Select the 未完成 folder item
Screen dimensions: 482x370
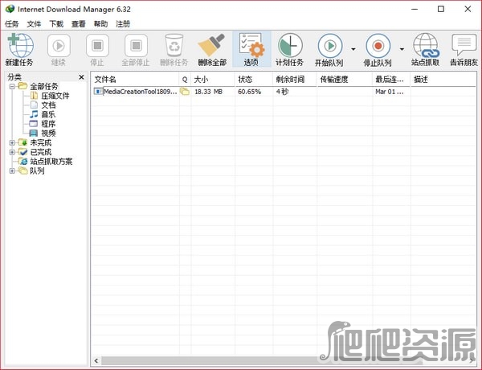pyautogui.click(x=41, y=142)
